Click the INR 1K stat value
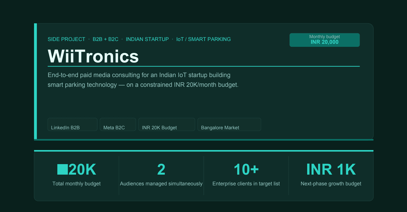The width and height of the screenshot is (407, 212). click(331, 169)
